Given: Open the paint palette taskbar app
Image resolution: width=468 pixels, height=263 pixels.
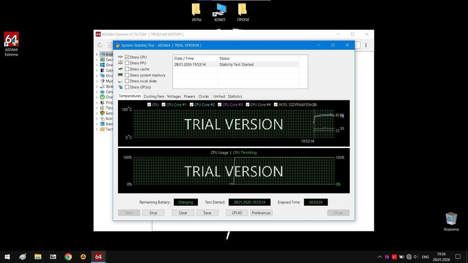Looking at the screenshot, I should (x=22, y=257).
